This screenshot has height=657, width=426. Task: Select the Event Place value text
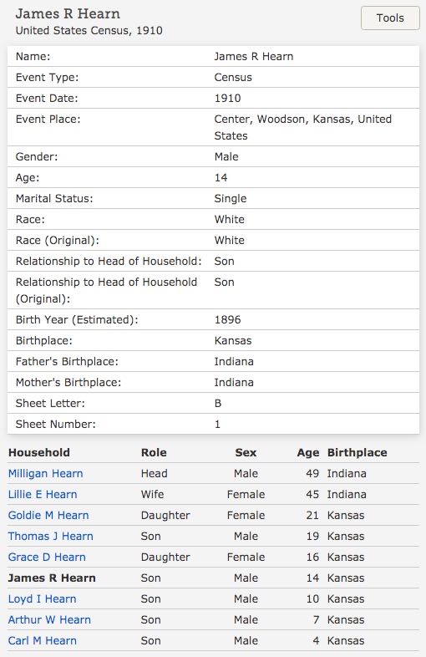tap(303, 127)
